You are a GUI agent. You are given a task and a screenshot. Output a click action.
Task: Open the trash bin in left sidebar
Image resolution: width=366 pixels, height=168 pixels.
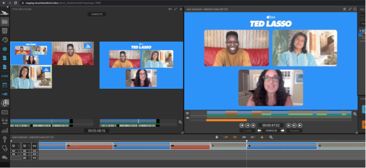click(5, 31)
